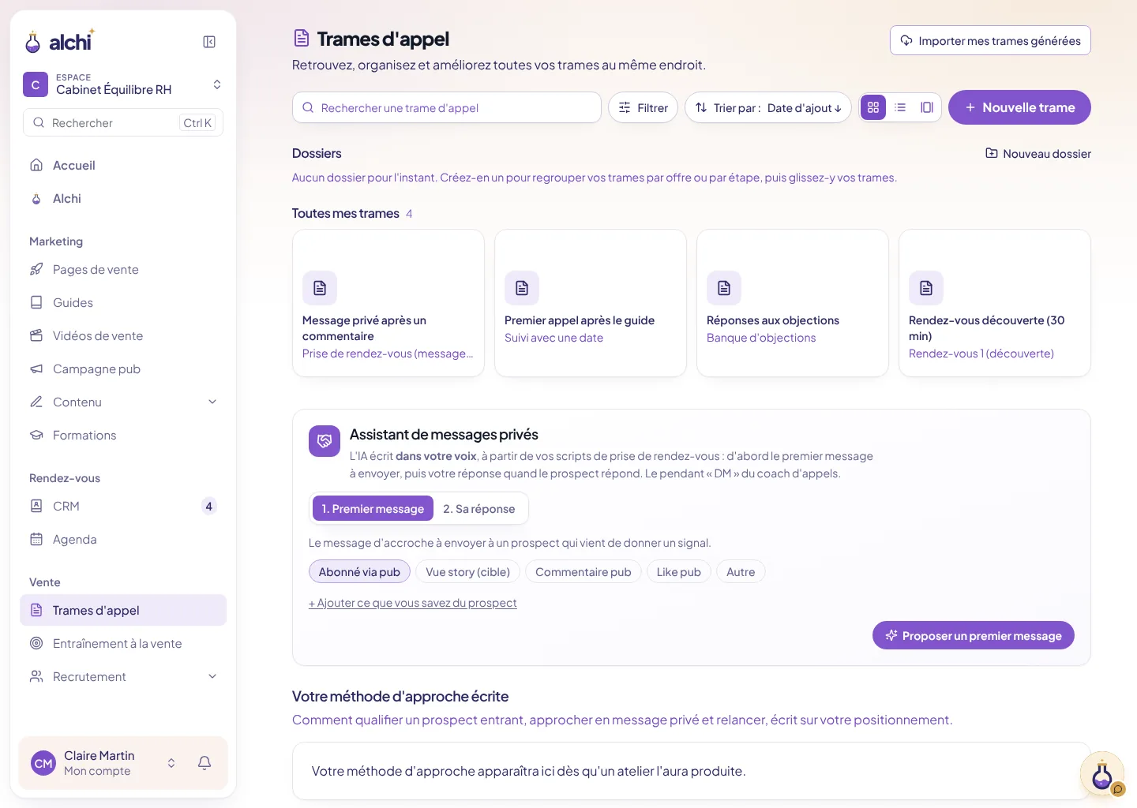
Task: Open the Alchi assistant floating flask button
Action: click(x=1102, y=774)
